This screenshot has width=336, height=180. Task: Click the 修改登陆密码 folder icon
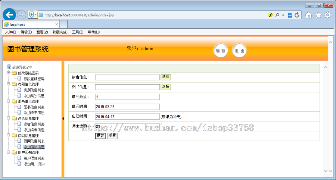(14, 73)
